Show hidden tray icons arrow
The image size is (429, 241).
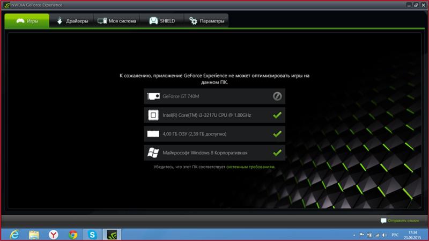click(354, 235)
